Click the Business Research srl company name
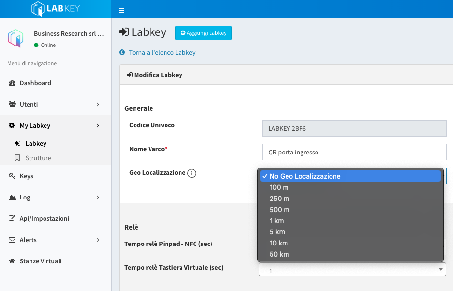The height and width of the screenshot is (291, 453). pos(68,33)
